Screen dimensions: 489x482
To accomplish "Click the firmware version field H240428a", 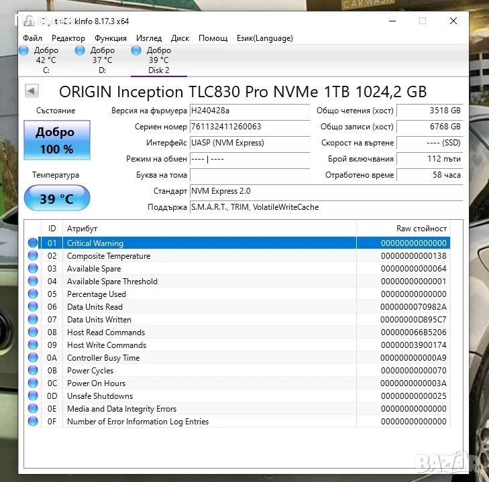I will pyautogui.click(x=250, y=111).
